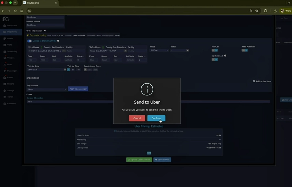
Task: Click browser back arrow
Action: 3,11
